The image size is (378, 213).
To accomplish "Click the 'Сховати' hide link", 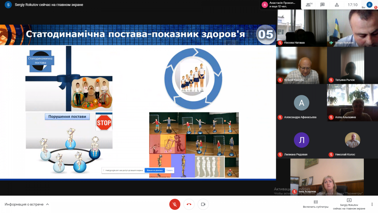I will (169, 170).
